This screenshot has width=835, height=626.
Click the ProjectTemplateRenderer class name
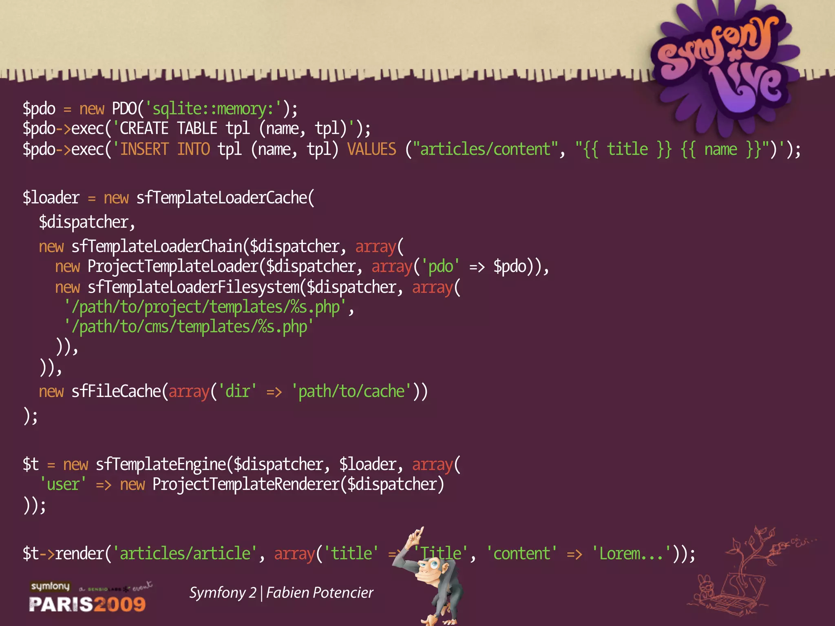click(246, 485)
